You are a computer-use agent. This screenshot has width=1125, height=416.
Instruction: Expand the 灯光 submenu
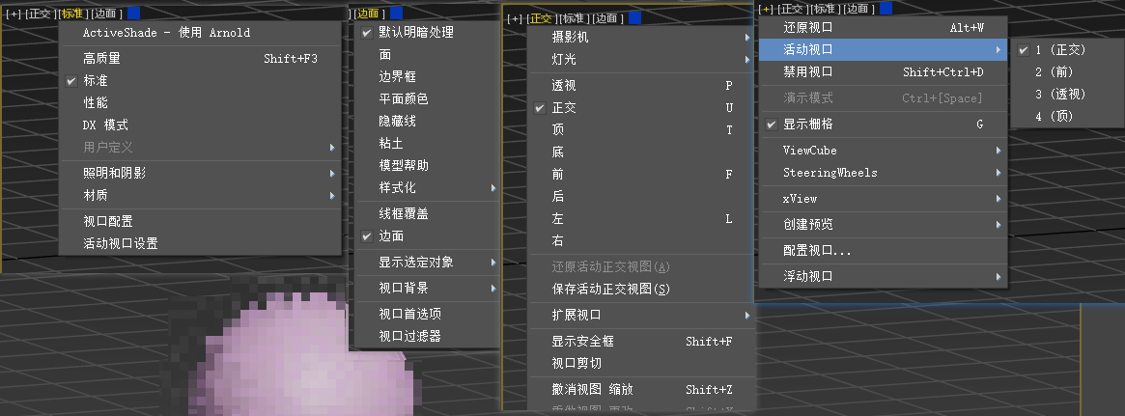640,60
